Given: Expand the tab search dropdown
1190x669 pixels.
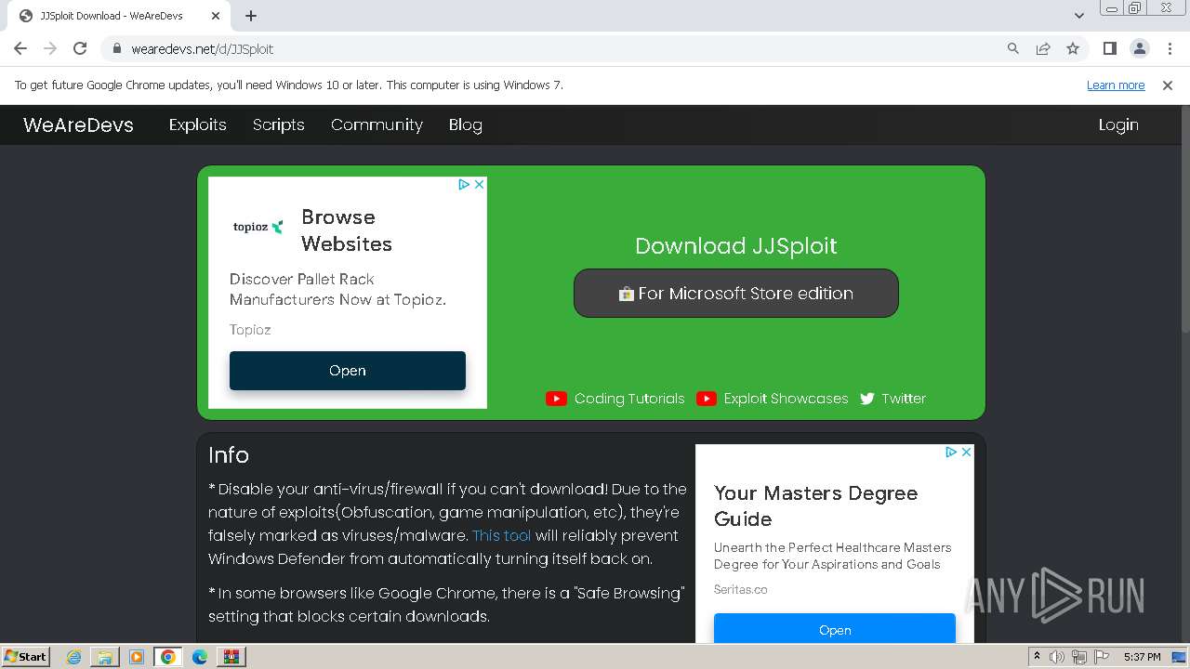Looking at the screenshot, I should [1079, 16].
